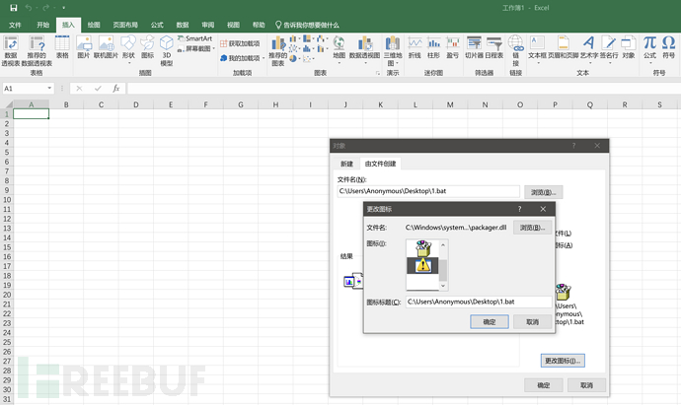This screenshot has width=681, height=405.
Task: Expand the Name Box dropdown arrow
Action: [49, 89]
